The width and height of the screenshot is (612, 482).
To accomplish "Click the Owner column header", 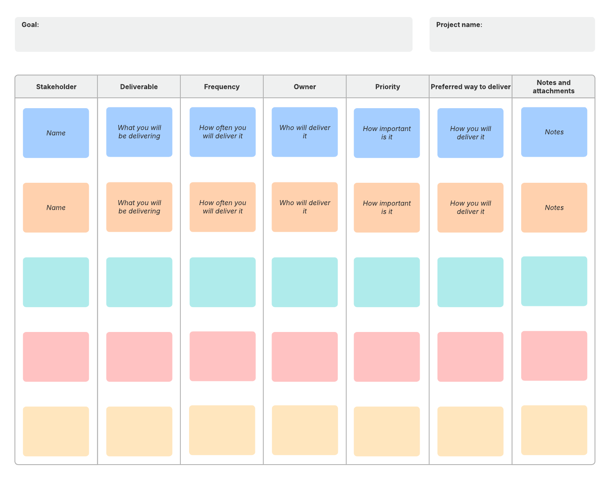I will tap(305, 87).
